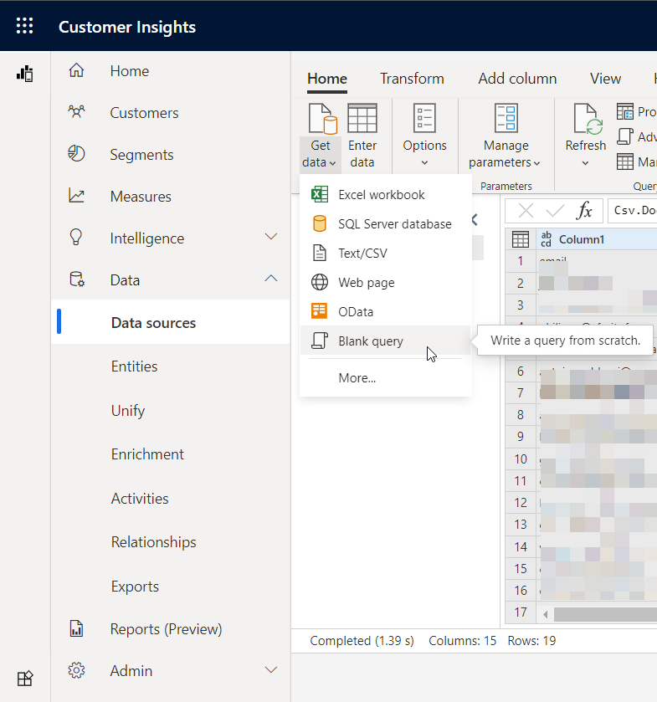Click the Segments pie chart icon
The width and height of the screenshot is (657, 702).
[x=76, y=154]
